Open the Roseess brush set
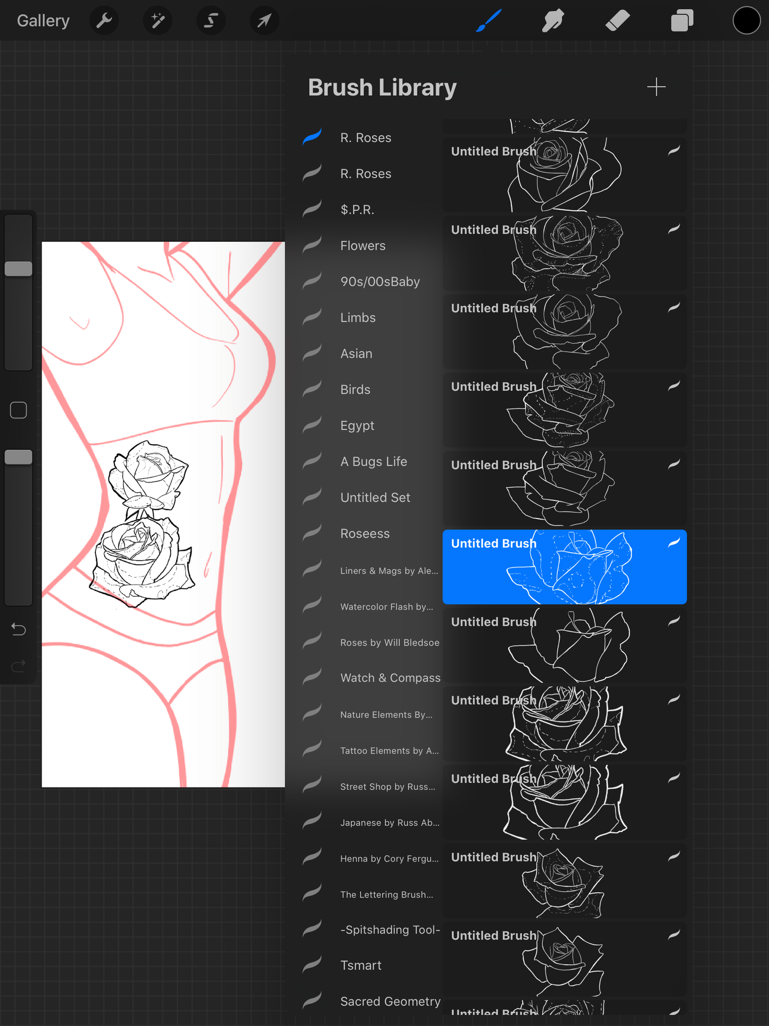This screenshot has width=769, height=1026. pyautogui.click(x=365, y=533)
